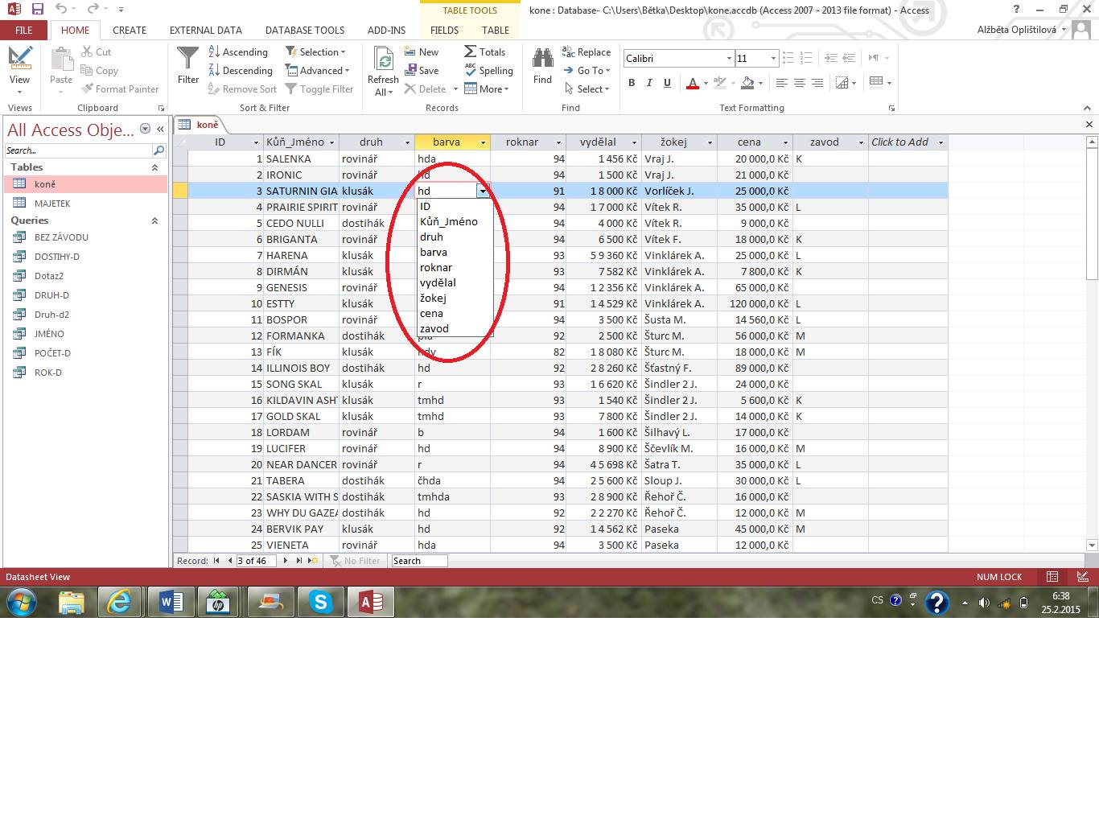Viewport: 1099px width, 840px height.
Task: Jump to the first record
Action: click(x=216, y=561)
